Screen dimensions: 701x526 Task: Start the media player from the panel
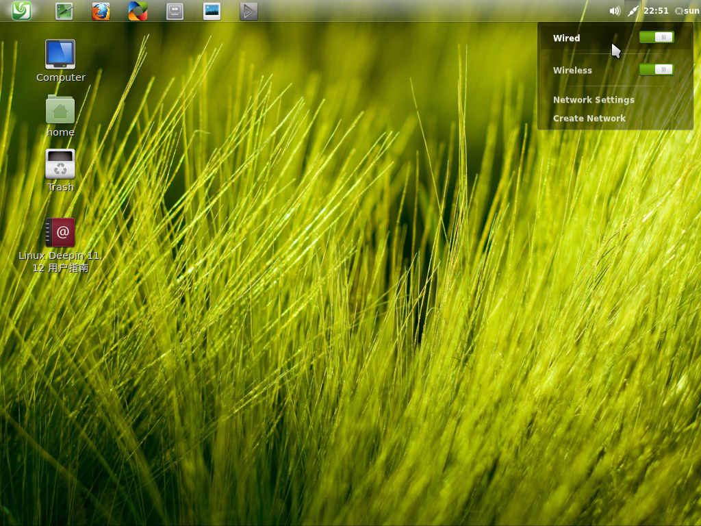click(248, 10)
